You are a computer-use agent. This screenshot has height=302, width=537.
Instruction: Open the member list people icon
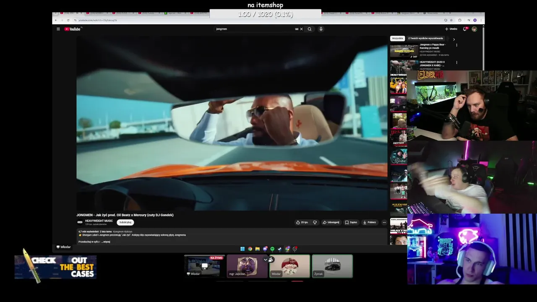coord(271,260)
